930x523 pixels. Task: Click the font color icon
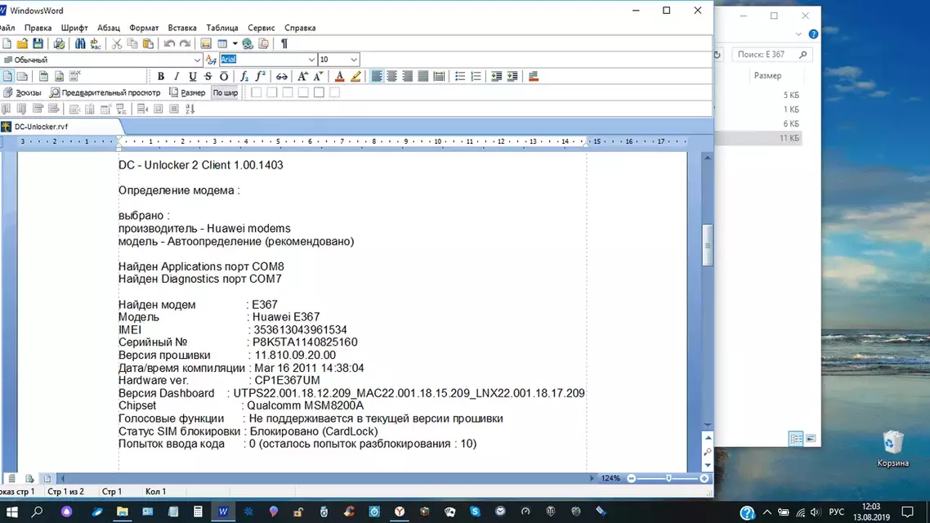click(x=340, y=76)
